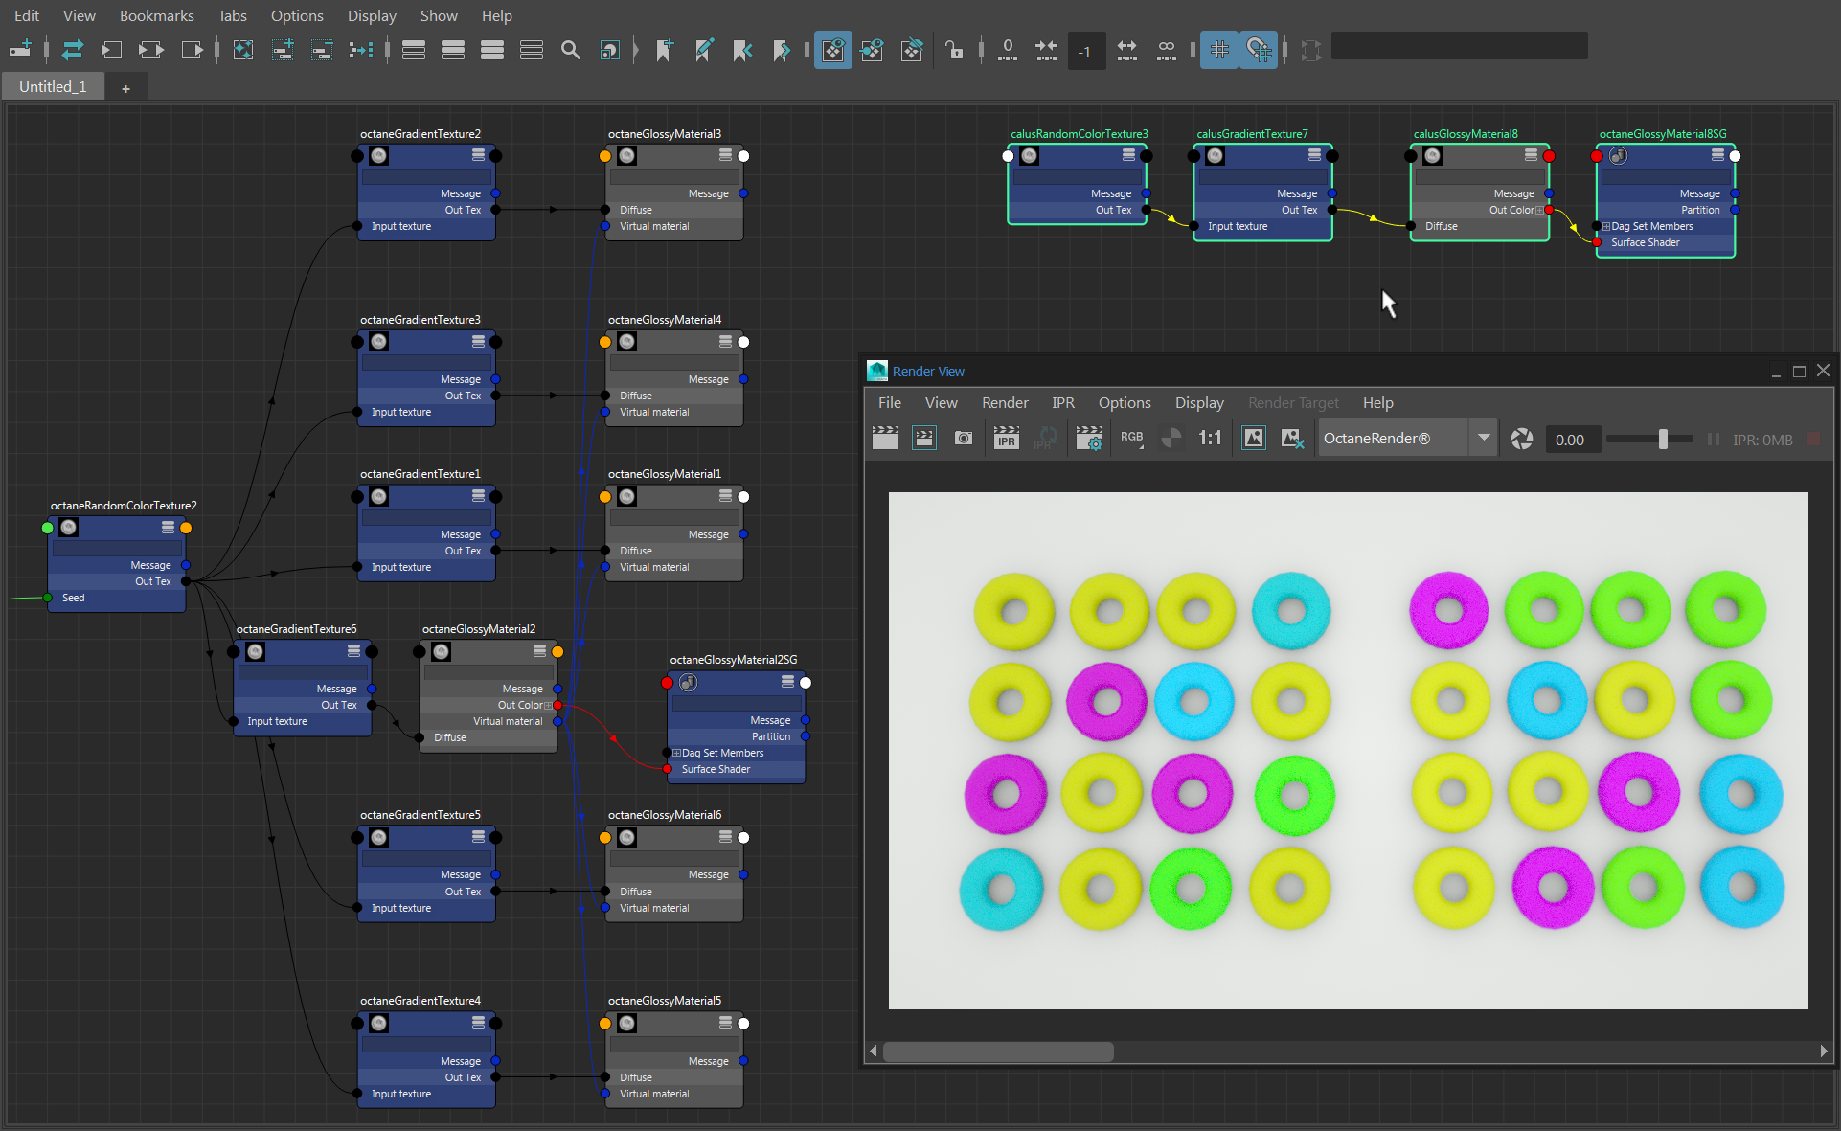Open the IPR menu in Render View
The width and height of the screenshot is (1841, 1131).
[1062, 403]
